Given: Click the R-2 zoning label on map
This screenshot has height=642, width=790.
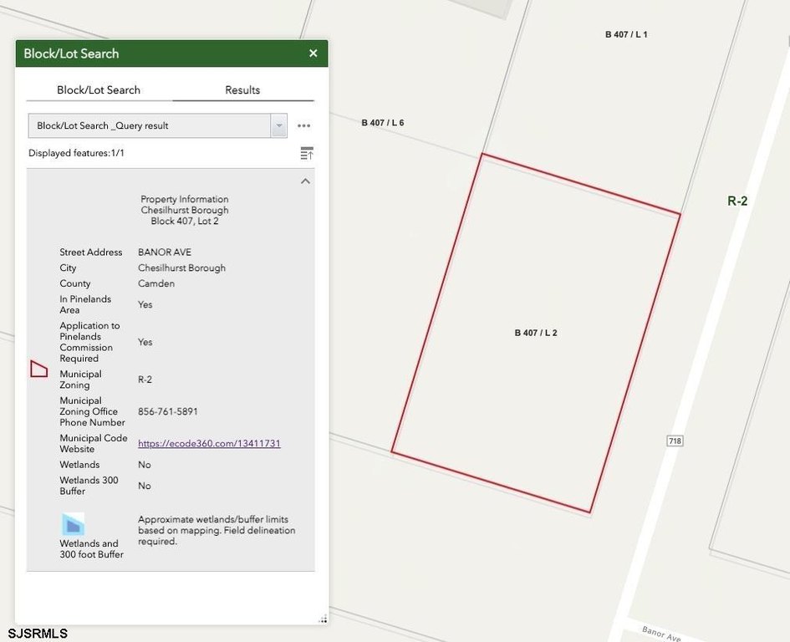Looking at the screenshot, I should pyautogui.click(x=737, y=201).
